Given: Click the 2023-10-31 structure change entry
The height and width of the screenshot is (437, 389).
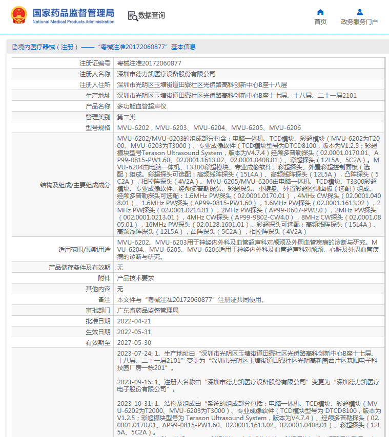Looking at the screenshot, I should [249, 418].
